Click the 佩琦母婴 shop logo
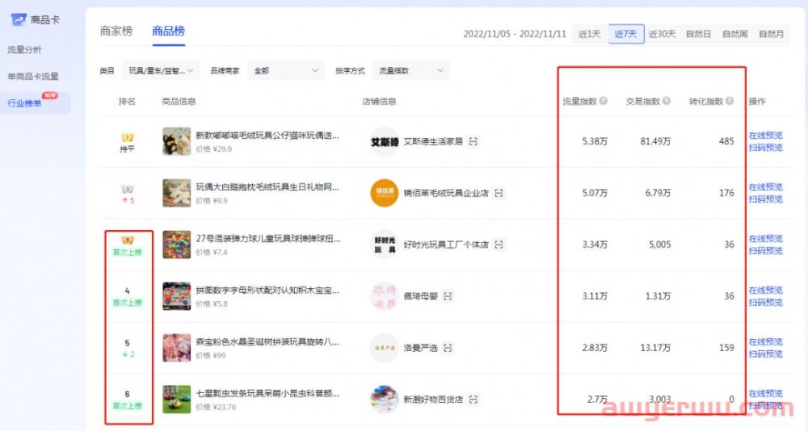The image size is (808, 431). 385,296
